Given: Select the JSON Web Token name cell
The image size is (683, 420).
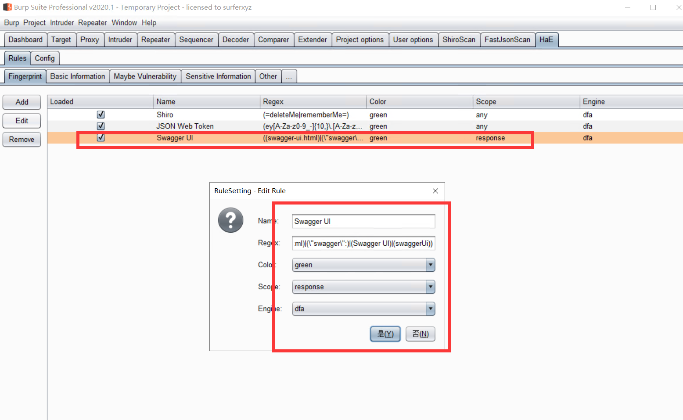Looking at the screenshot, I should tap(207, 126).
